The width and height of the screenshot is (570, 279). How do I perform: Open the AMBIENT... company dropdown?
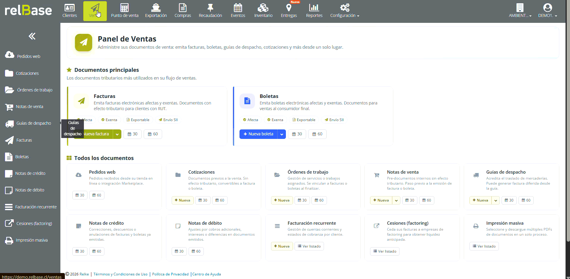point(520,11)
